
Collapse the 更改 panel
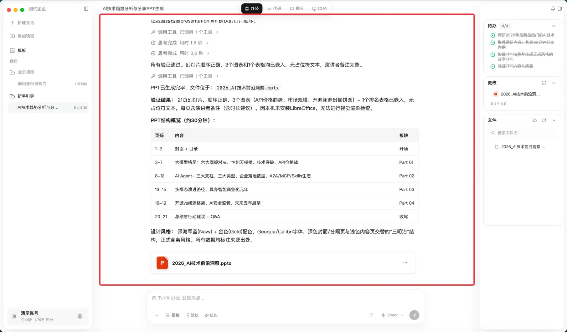coord(554,83)
